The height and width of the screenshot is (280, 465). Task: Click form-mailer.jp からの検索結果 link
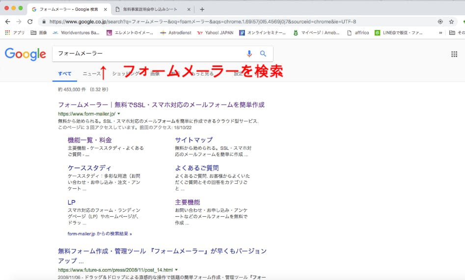(100, 234)
